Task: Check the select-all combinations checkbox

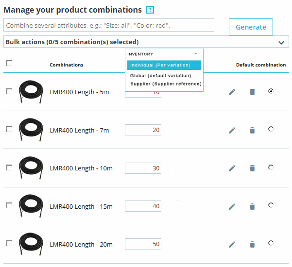Action: (9, 63)
